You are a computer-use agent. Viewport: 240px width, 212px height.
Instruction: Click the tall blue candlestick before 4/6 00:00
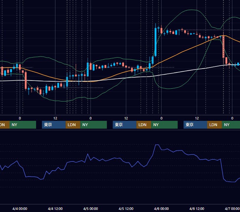pos(156,42)
